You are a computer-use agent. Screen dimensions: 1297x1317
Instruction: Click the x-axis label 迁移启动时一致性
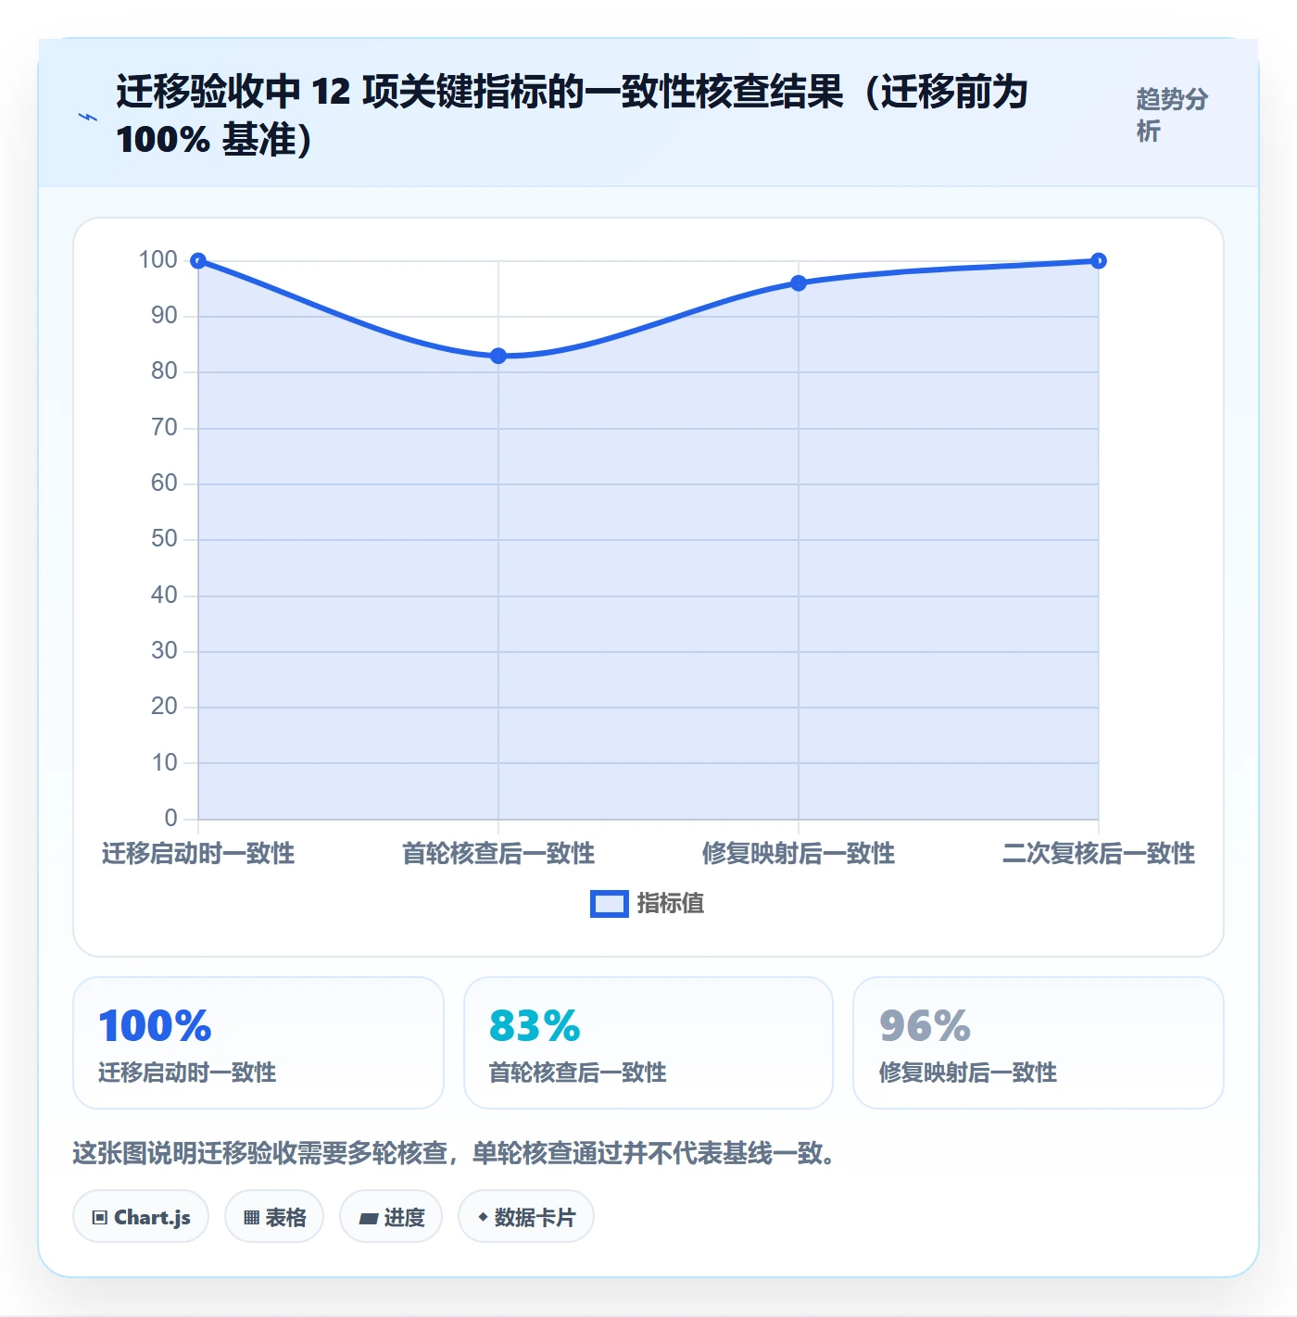click(198, 853)
